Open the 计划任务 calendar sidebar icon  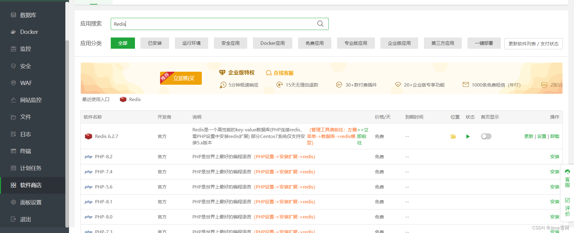coord(13,168)
